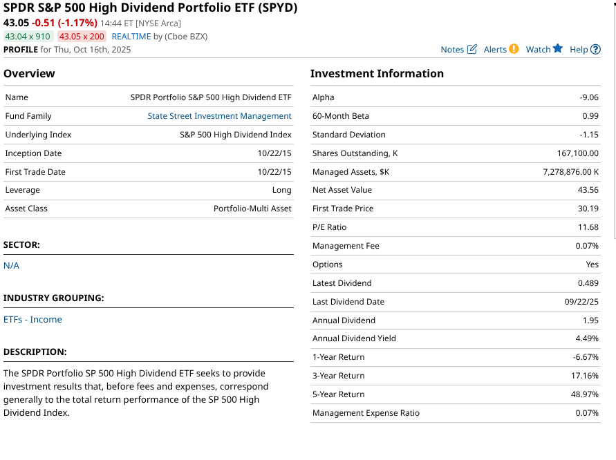Click the Overview section heading
616x460 pixels.
[x=29, y=74]
